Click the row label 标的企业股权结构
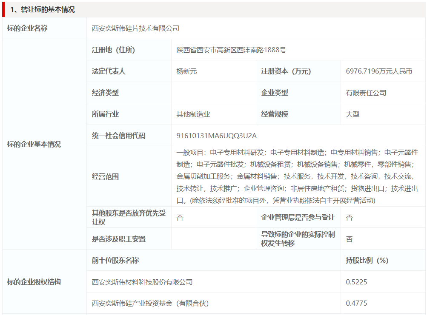The height and width of the screenshot is (315, 427). 34,282
